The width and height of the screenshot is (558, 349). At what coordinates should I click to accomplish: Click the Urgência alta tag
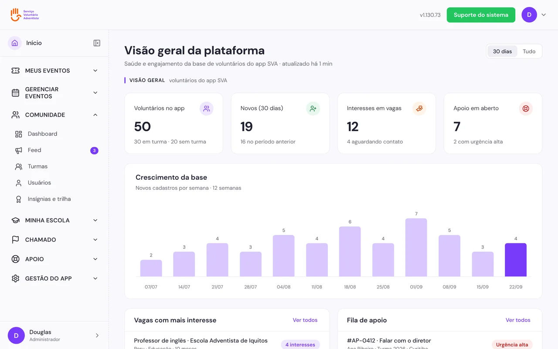coord(512,345)
